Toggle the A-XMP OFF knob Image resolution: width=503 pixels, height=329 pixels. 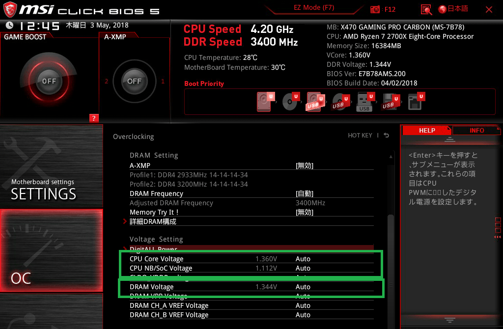[x=134, y=81]
